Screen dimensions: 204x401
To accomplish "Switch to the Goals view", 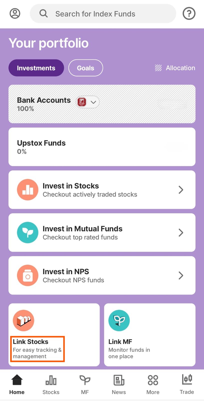I will (x=86, y=68).
